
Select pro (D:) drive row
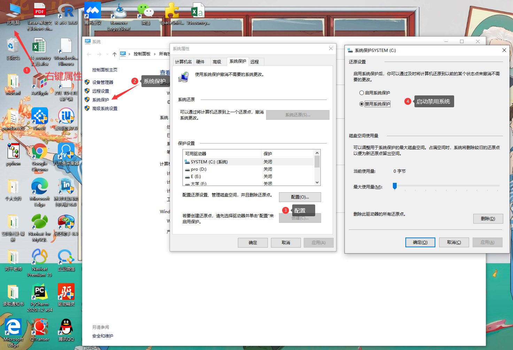click(249, 169)
